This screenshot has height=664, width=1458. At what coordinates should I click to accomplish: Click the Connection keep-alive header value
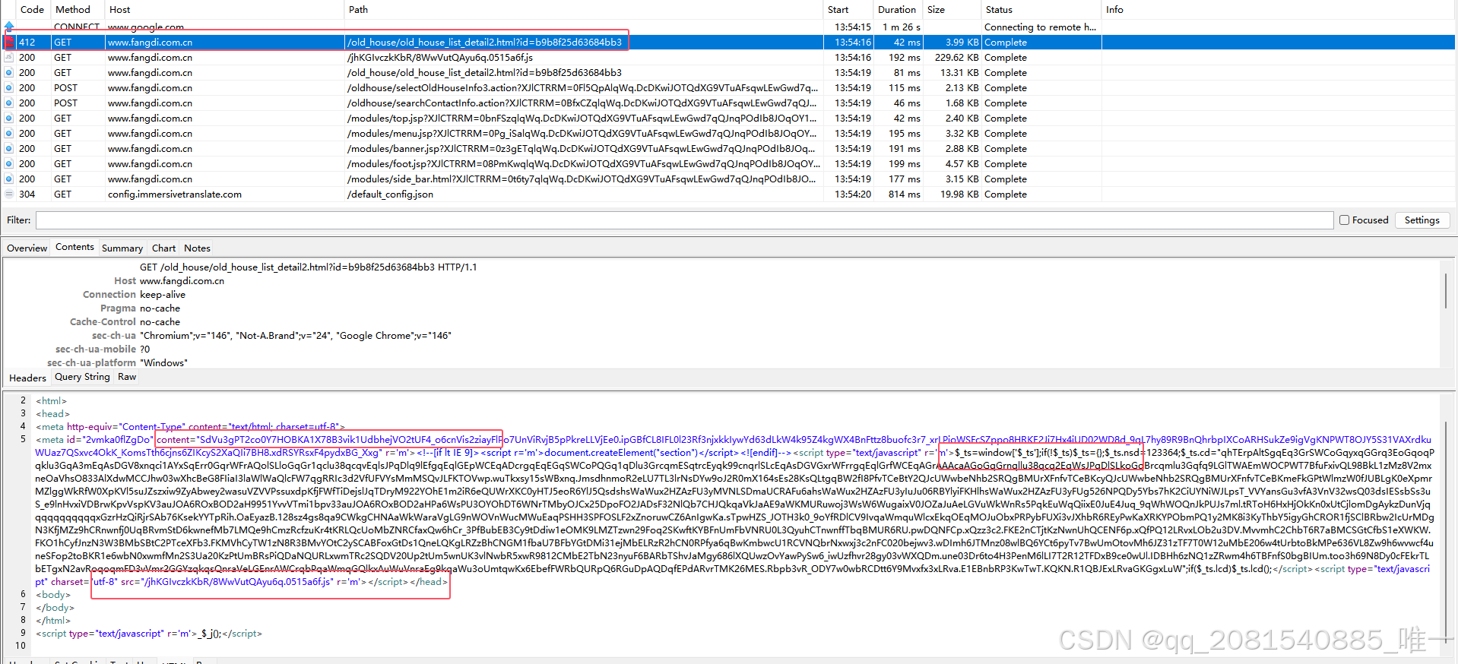point(163,295)
